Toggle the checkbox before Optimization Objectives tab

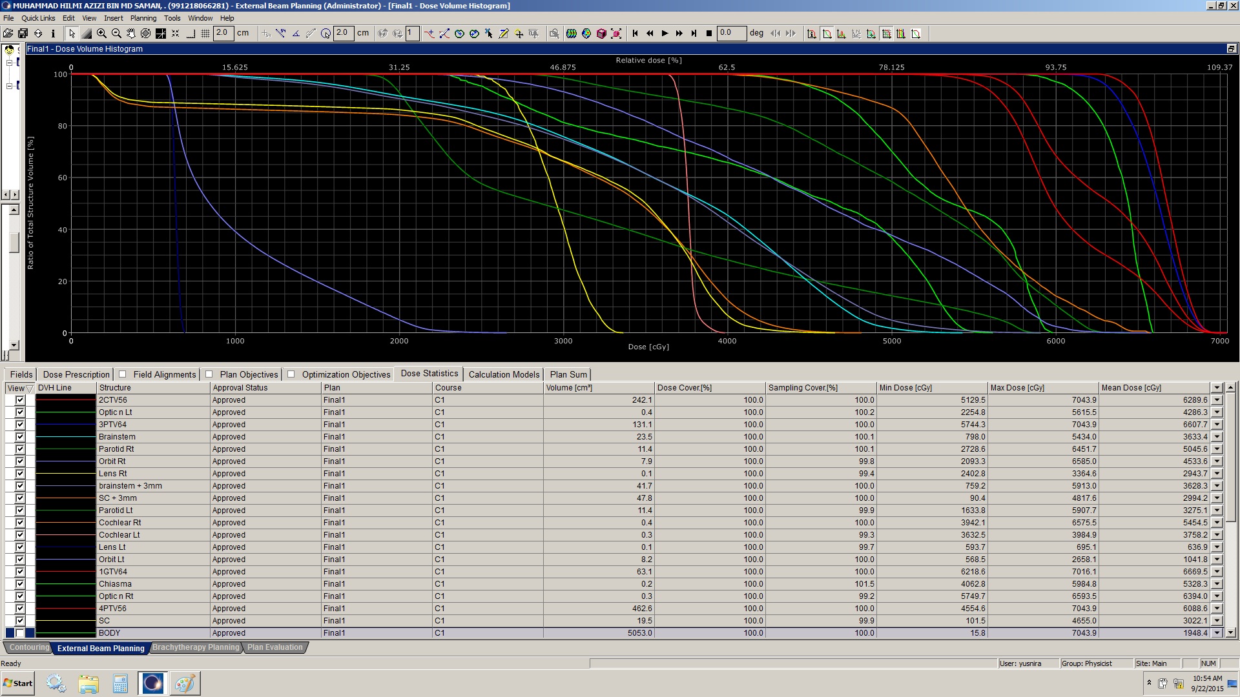(x=291, y=374)
